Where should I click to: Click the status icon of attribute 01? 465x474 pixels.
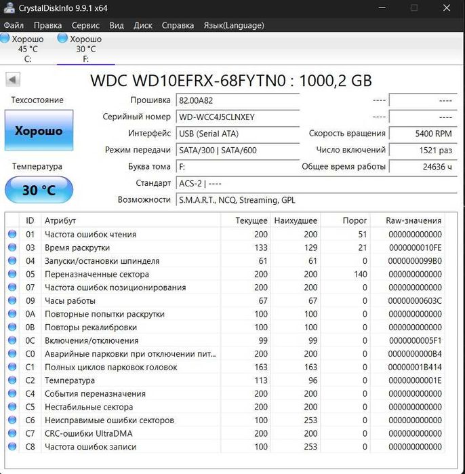pyautogui.click(x=12, y=234)
